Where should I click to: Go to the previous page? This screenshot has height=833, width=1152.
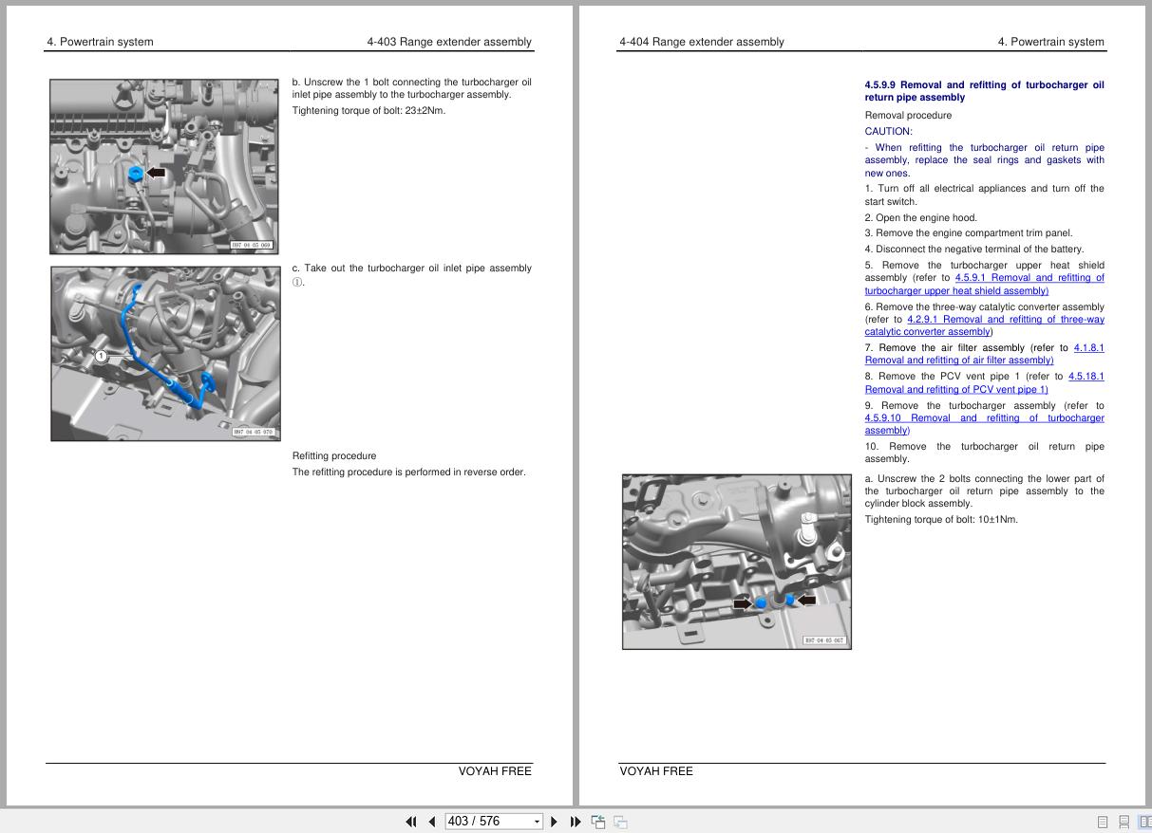[x=432, y=822]
